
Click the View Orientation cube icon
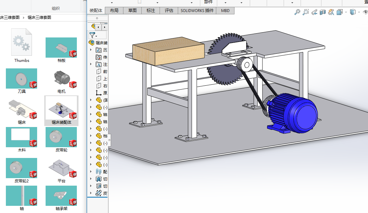(339, 12)
